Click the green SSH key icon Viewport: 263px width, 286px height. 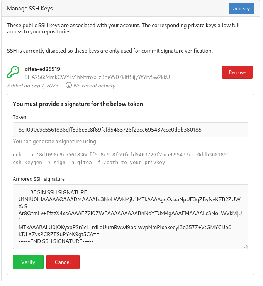coord(13,73)
